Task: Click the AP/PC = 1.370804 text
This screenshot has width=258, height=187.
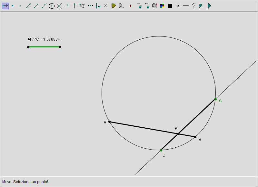Action: click(44, 39)
